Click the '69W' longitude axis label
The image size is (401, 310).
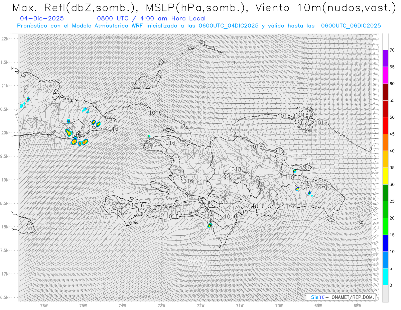[318, 305]
